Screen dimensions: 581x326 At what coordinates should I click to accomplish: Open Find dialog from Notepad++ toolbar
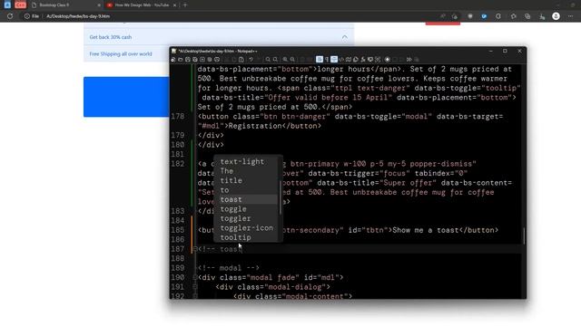point(268,60)
